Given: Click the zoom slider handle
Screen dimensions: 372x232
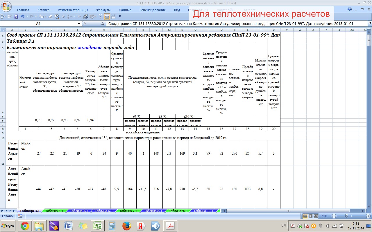Looking at the screenshot, I should pos(346,216).
